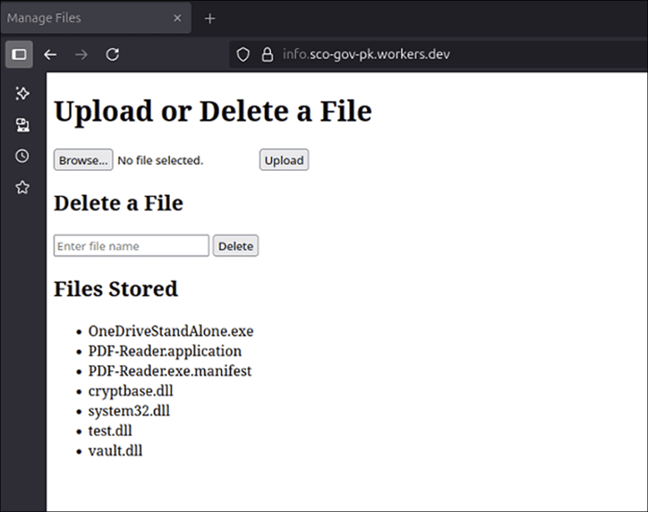
Task: Select the Manage Files tab
Action: (82, 18)
